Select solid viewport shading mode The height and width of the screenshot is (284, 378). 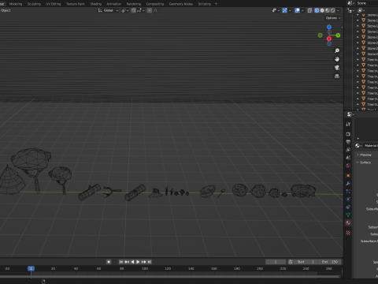pos(322,10)
